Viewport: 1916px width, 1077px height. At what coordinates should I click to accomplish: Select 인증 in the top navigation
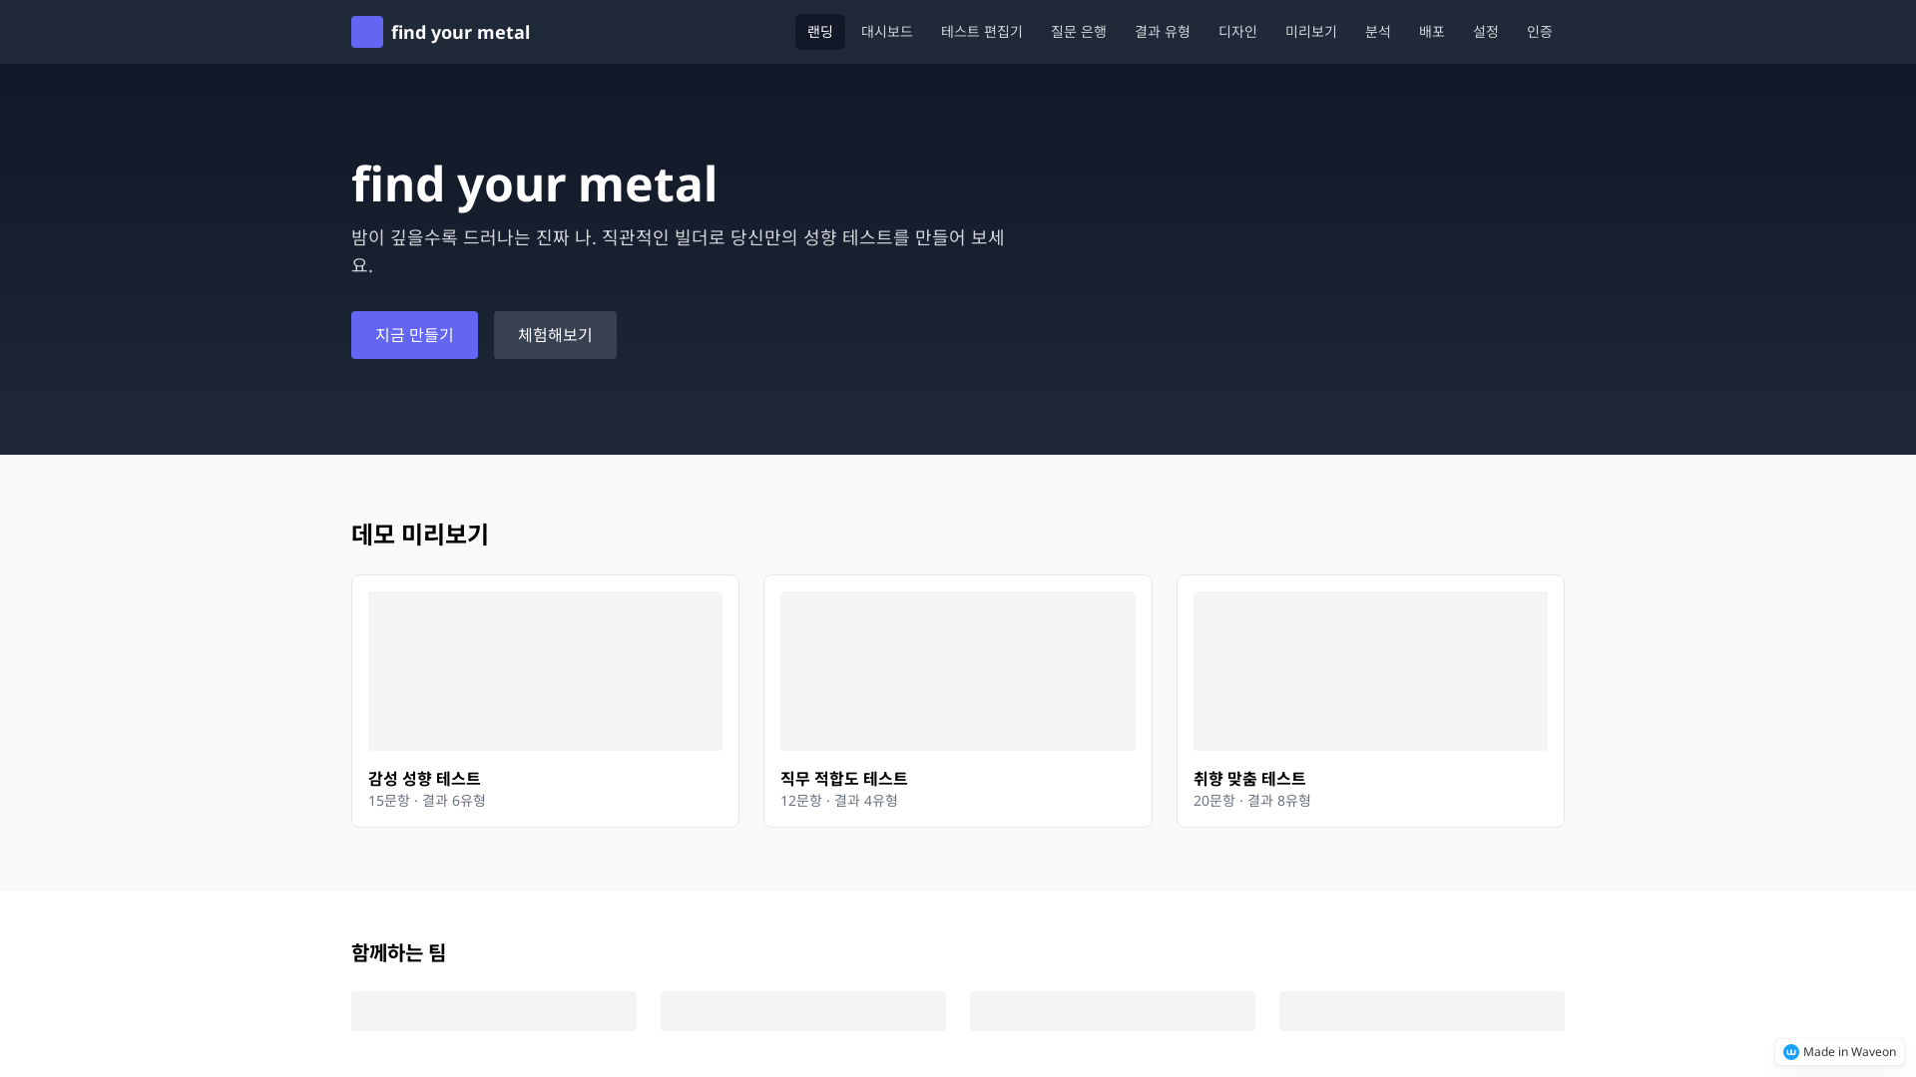[1539, 32]
